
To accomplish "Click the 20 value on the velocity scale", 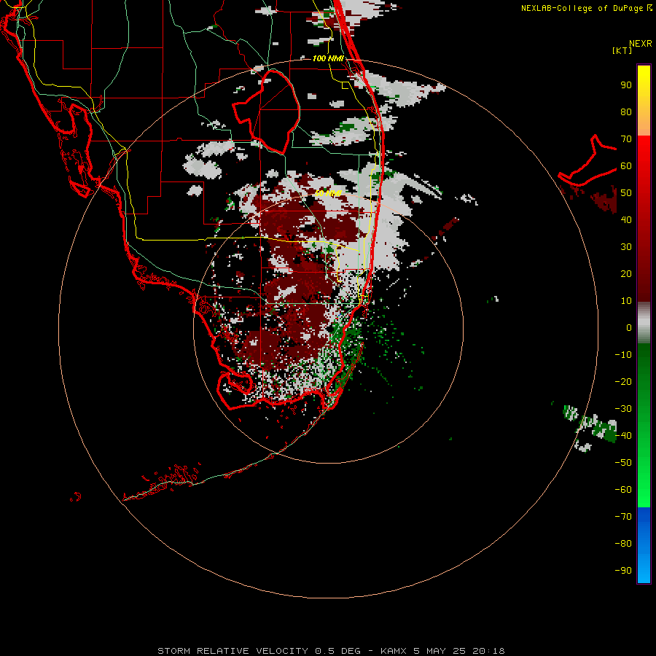I will (x=626, y=274).
